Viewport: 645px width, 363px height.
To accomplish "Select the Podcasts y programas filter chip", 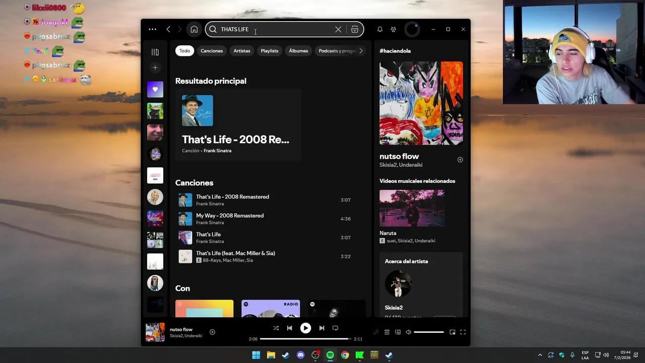I will click(x=337, y=51).
